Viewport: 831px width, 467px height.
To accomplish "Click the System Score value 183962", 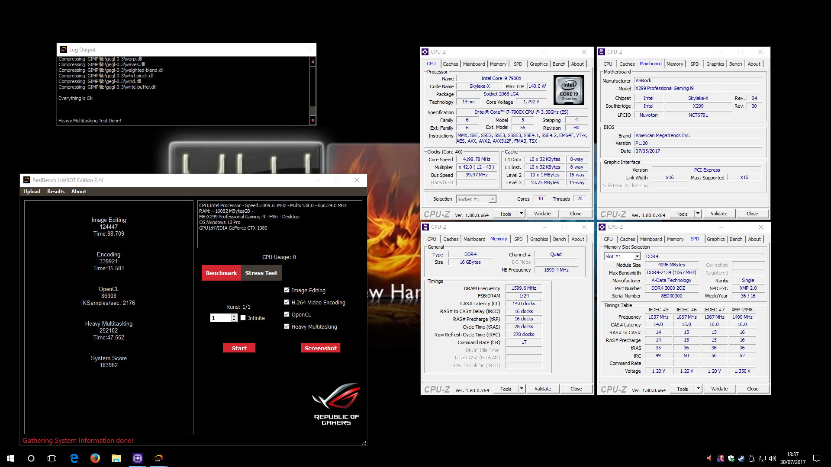I will (109, 365).
